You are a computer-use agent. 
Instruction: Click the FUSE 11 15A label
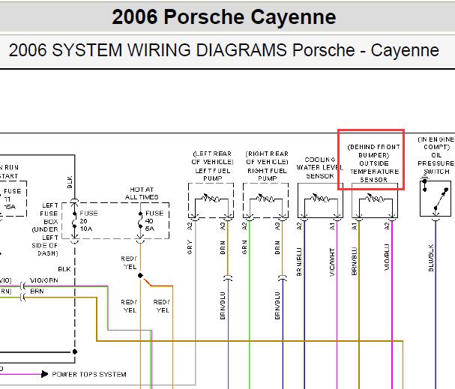13,199
